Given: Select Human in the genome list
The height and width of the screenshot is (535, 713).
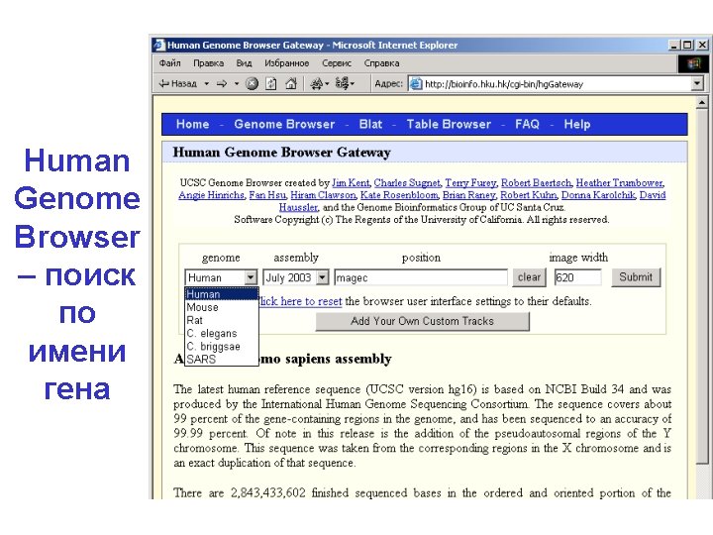Looking at the screenshot, I should tap(222, 294).
